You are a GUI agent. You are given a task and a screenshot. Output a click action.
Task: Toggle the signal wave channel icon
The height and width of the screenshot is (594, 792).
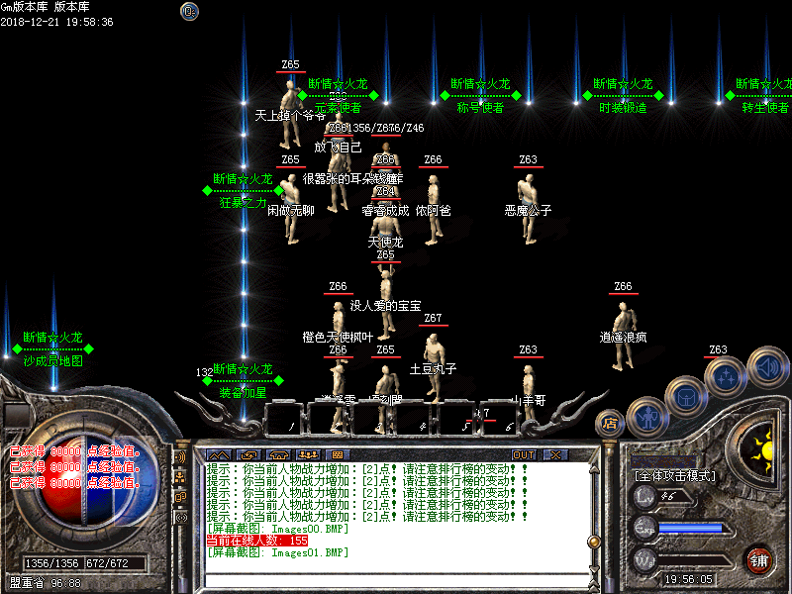click(180, 517)
